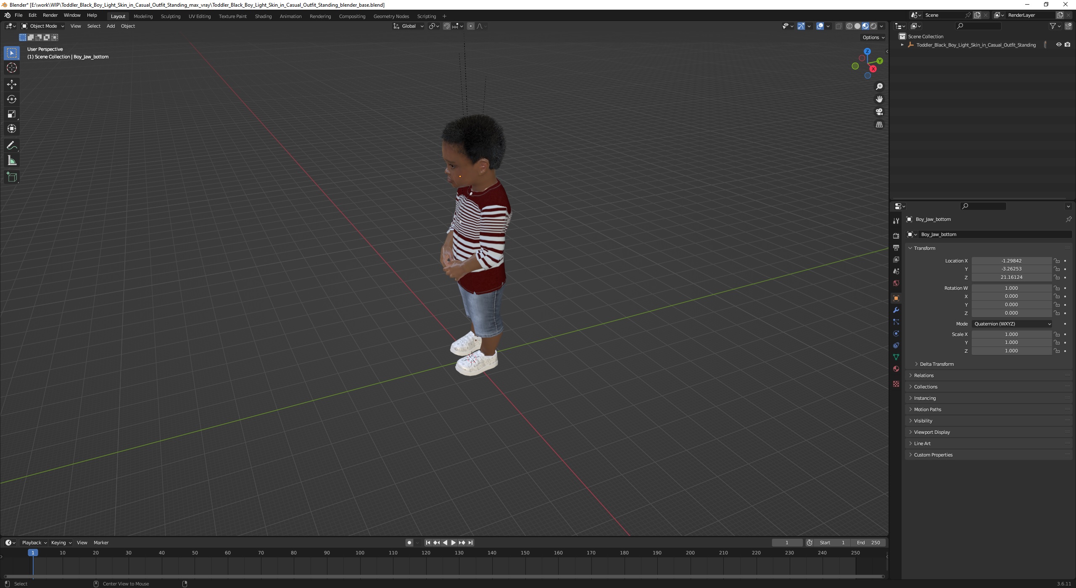Screen dimensions: 1076x588
Task: Switch to the Geometry Nodes workspace tab
Action: [391, 16]
